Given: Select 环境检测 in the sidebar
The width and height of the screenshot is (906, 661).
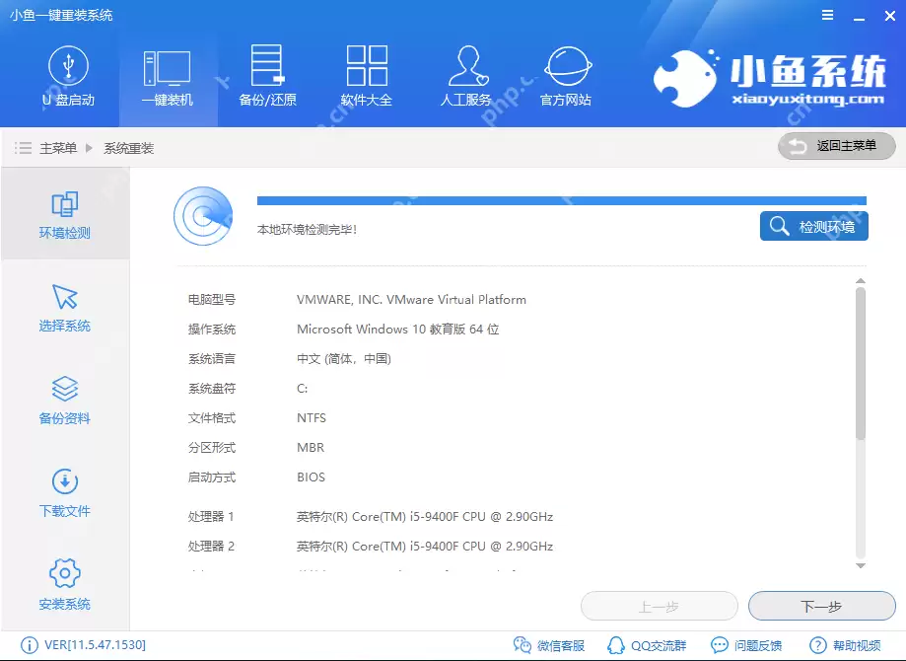Looking at the screenshot, I should coord(64,214).
